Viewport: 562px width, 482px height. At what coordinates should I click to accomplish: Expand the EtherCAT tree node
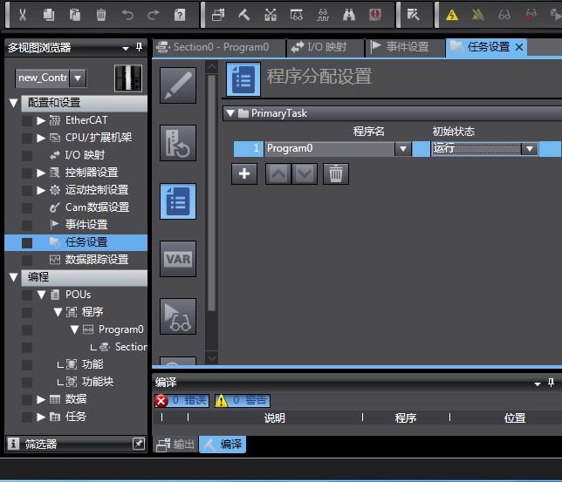41,120
